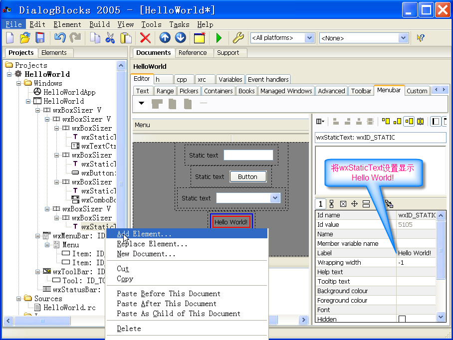
Task: Select the Toolbar palette tab
Action: [361, 91]
